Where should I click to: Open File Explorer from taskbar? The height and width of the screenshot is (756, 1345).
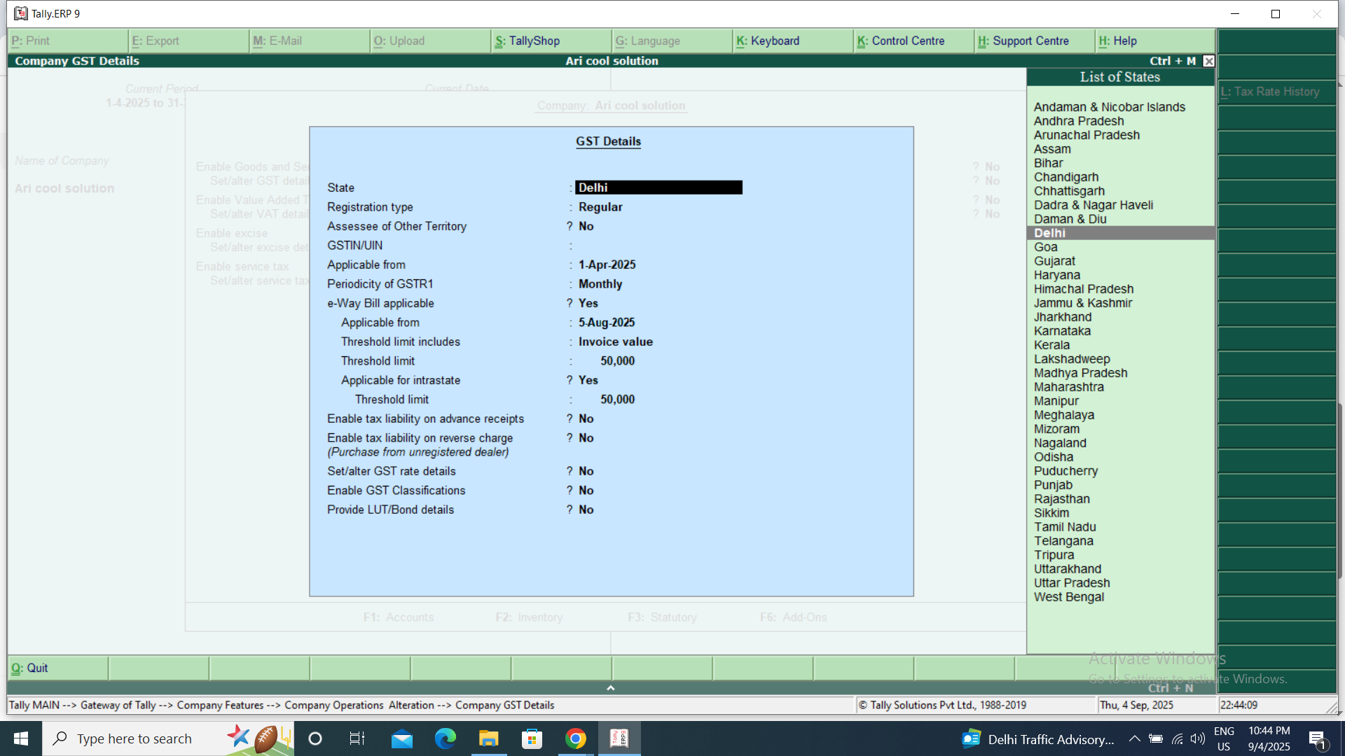[x=488, y=738]
